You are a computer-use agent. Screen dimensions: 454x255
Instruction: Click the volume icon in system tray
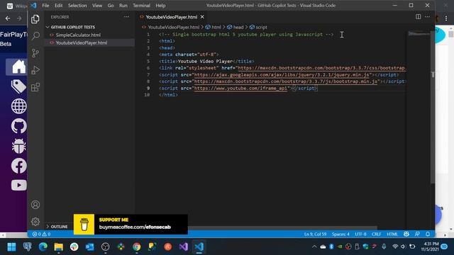(x=403, y=246)
